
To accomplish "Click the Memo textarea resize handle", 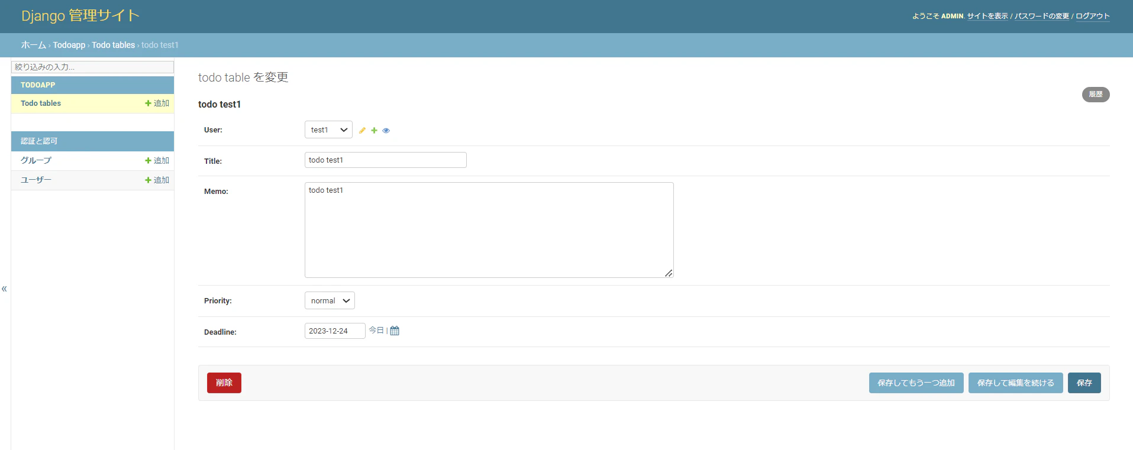I will 669,273.
